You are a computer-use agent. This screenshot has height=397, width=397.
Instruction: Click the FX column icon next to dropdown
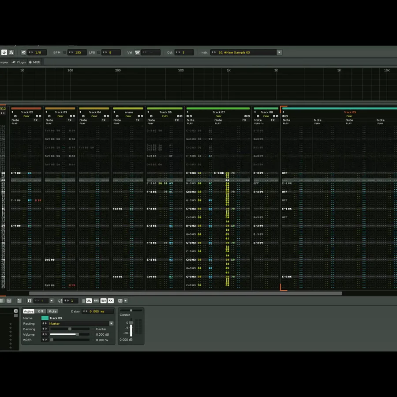pyautogui.click(x=120, y=300)
